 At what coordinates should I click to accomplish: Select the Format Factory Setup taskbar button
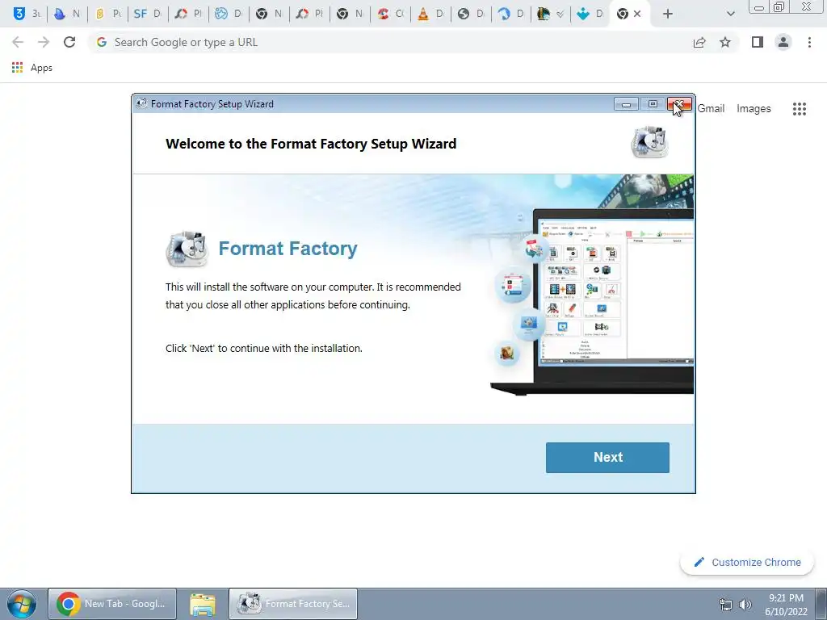click(x=293, y=604)
